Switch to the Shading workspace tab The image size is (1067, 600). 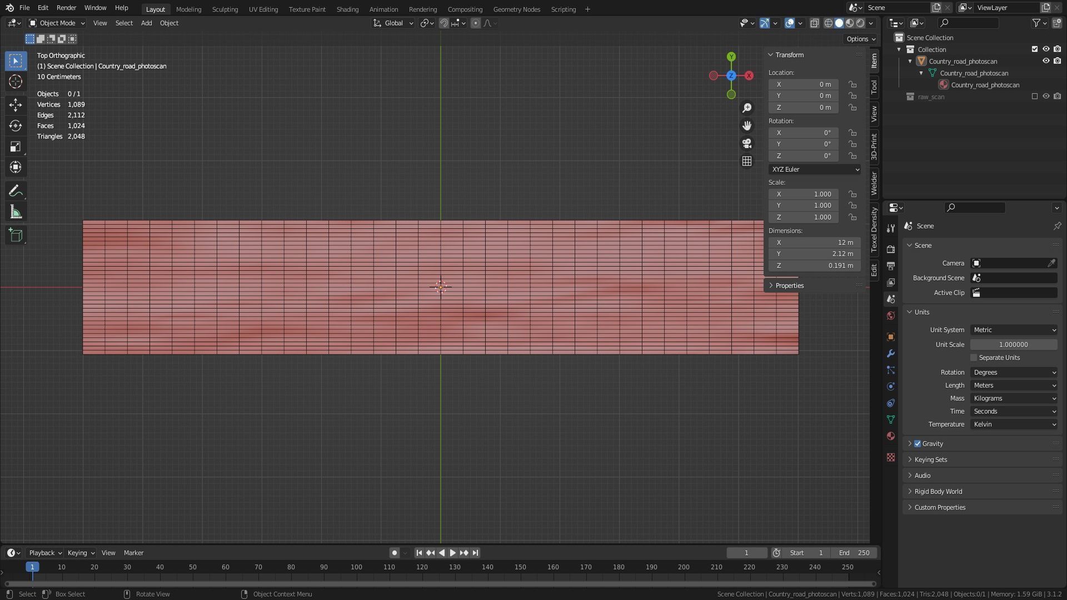(347, 9)
